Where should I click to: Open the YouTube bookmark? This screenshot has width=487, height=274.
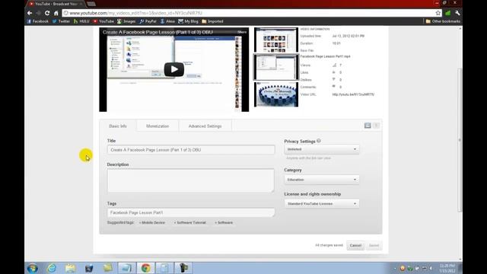point(103,21)
